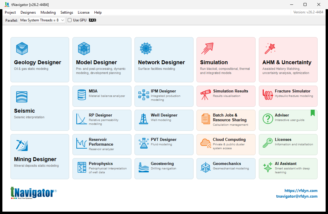Open the Project menu
This screenshot has width=328, height=214.
(10, 12)
